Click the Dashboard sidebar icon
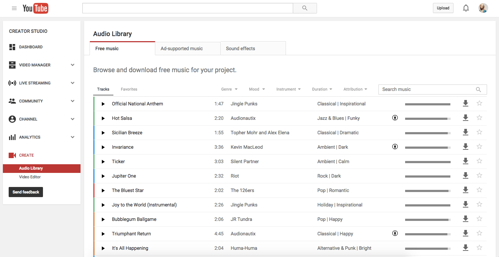Screen dimensions: 499x257 [12, 47]
